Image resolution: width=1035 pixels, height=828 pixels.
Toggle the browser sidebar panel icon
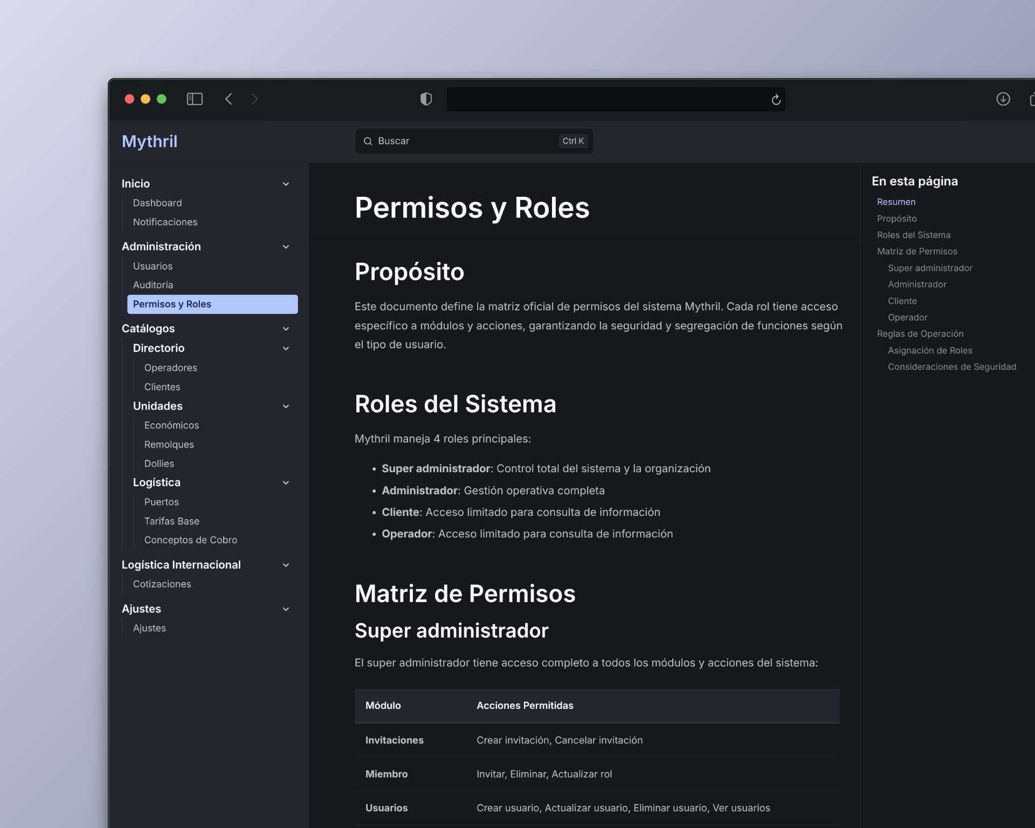(195, 99)
